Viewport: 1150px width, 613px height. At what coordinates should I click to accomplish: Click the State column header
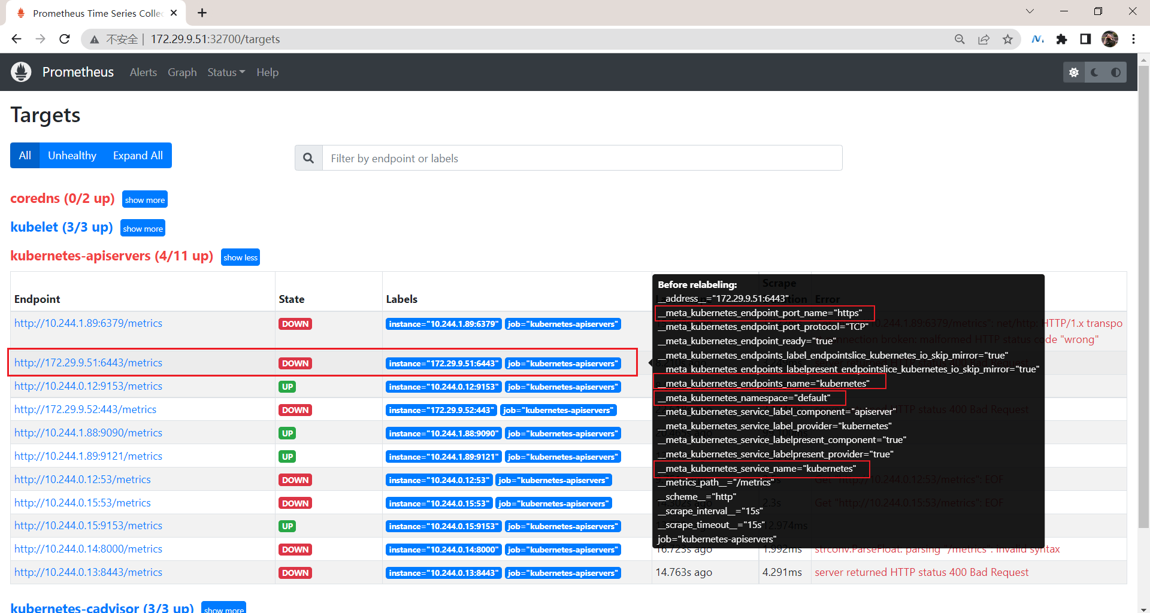pyautogui.click(x=291, y=299)
